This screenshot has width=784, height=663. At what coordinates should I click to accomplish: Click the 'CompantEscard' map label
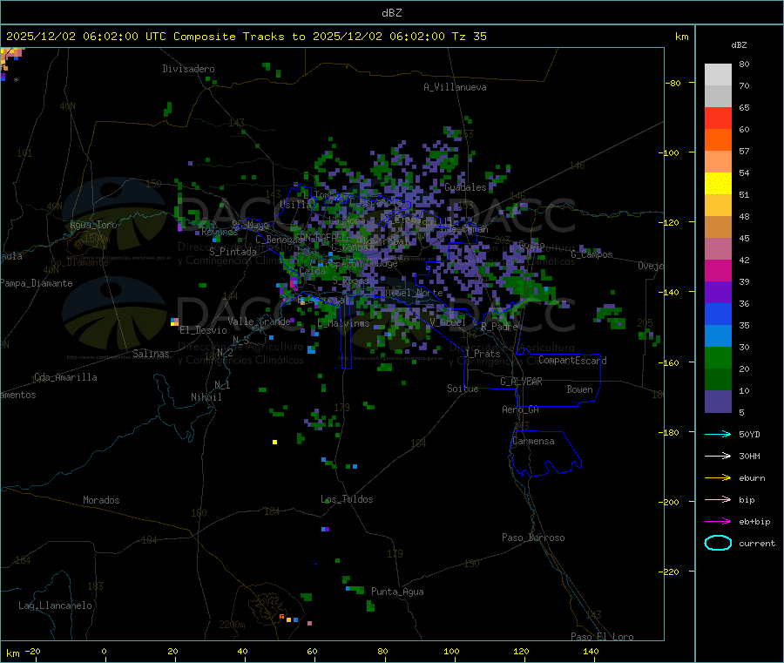572,361
